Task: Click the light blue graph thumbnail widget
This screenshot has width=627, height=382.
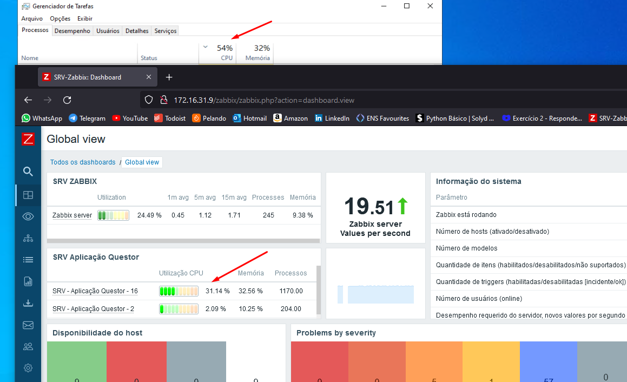Action: click(375, 284)
